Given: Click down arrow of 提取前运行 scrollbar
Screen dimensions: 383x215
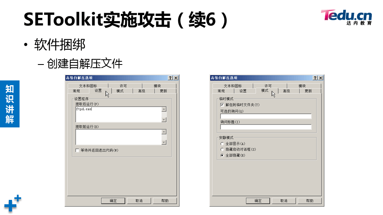Looking at the screenshot, I should (x=164, y=143).
